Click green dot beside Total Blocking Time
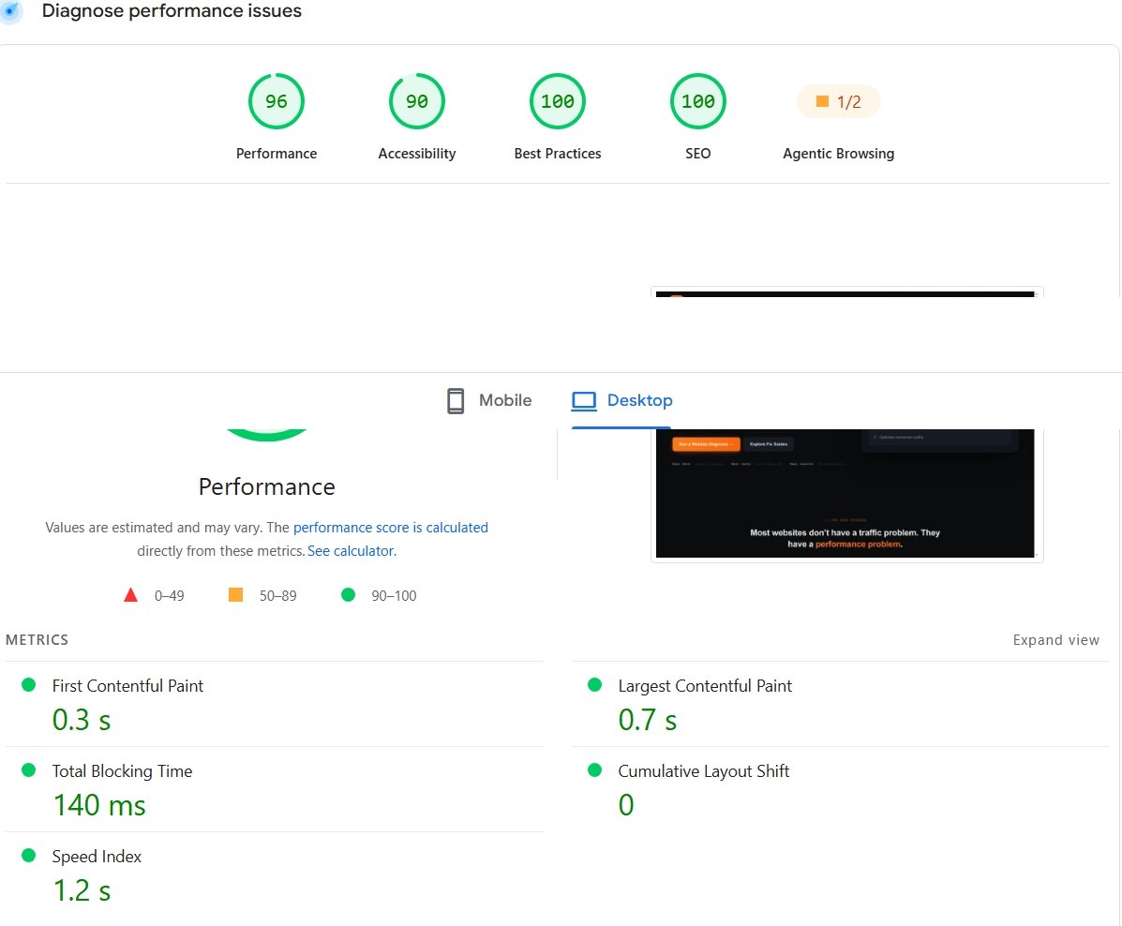This screenshot has height=926, width=1122. 29,770
